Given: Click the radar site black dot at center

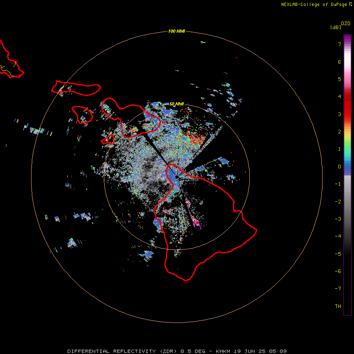Looking at the screenshot, I should tap(177, 177).
